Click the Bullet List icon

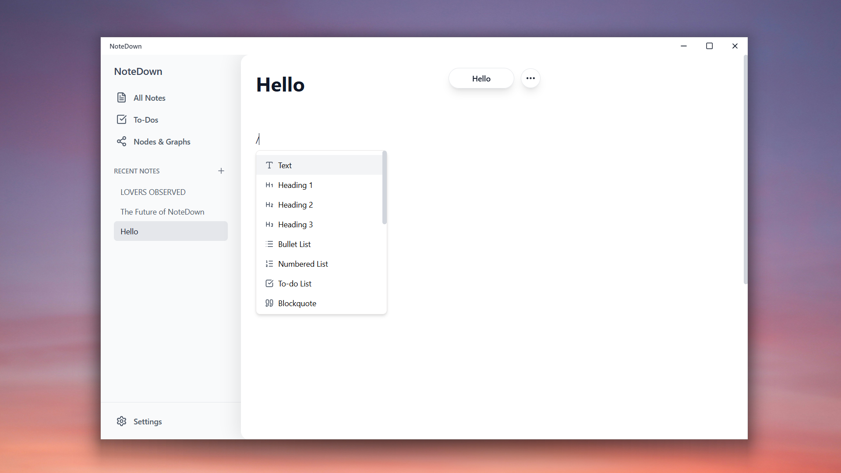(x=269, y=244)
